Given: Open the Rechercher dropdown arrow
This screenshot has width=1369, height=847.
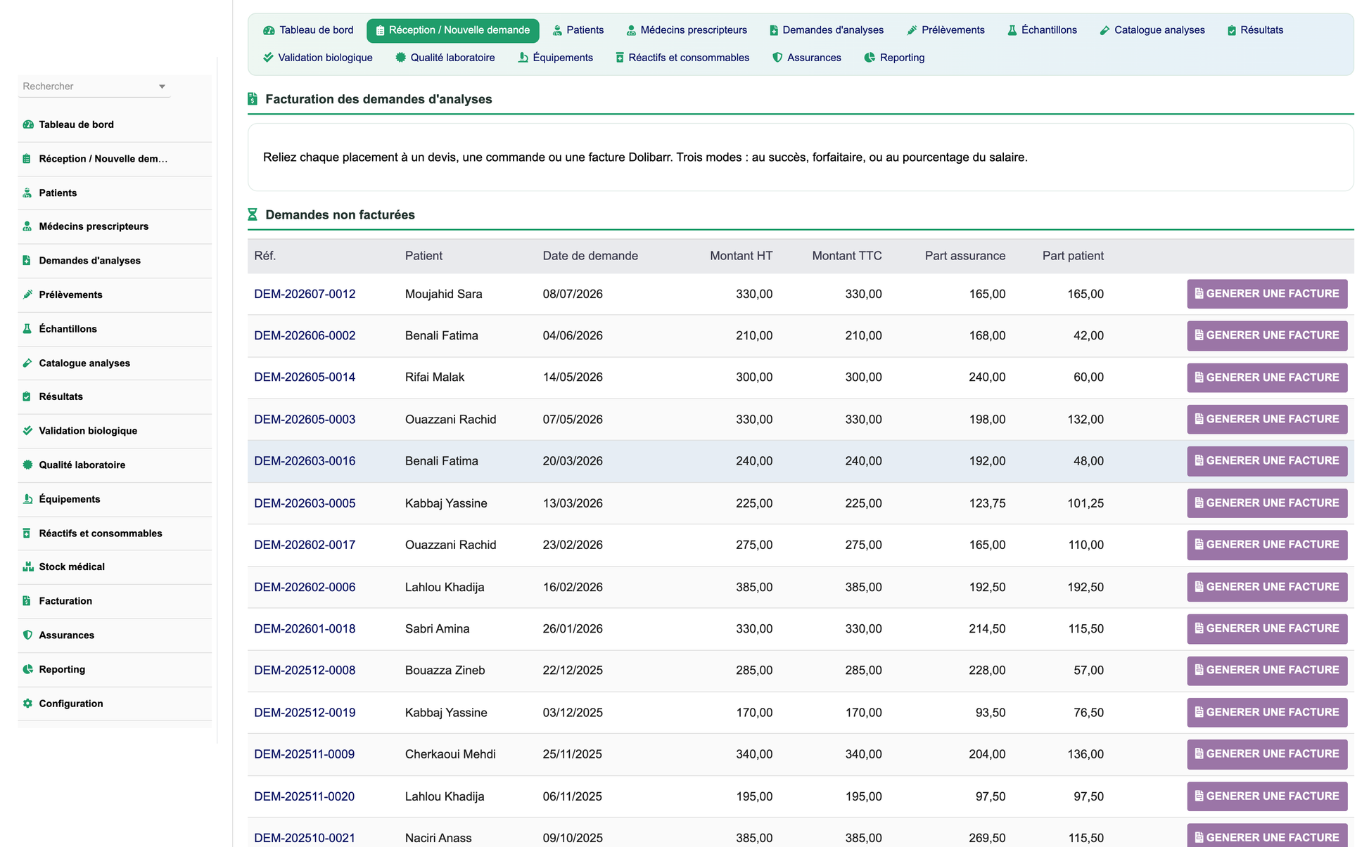Looking at the screenshot, I should coord(162,86).
